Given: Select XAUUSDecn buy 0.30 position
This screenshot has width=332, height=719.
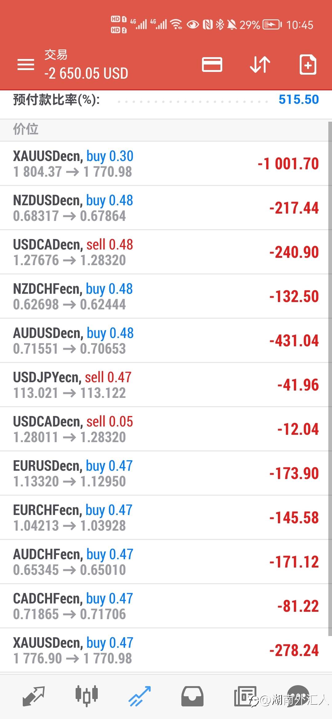Looking at the screenshot, I should [x=164, y=163].
